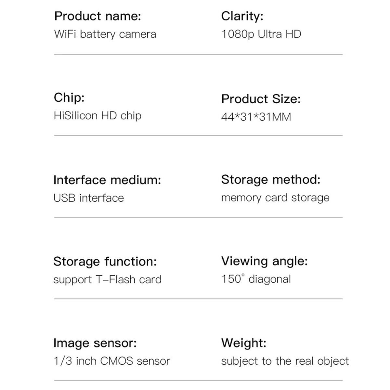Click the 'Interface medium:' heading
The width and height of the screenshot is (390, 390).
click(107, 180)
